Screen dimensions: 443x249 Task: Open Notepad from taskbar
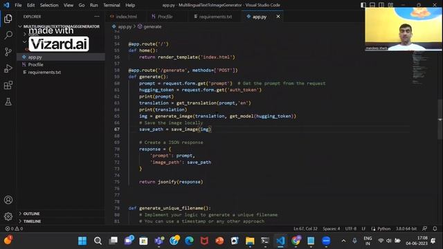[311, 241]
